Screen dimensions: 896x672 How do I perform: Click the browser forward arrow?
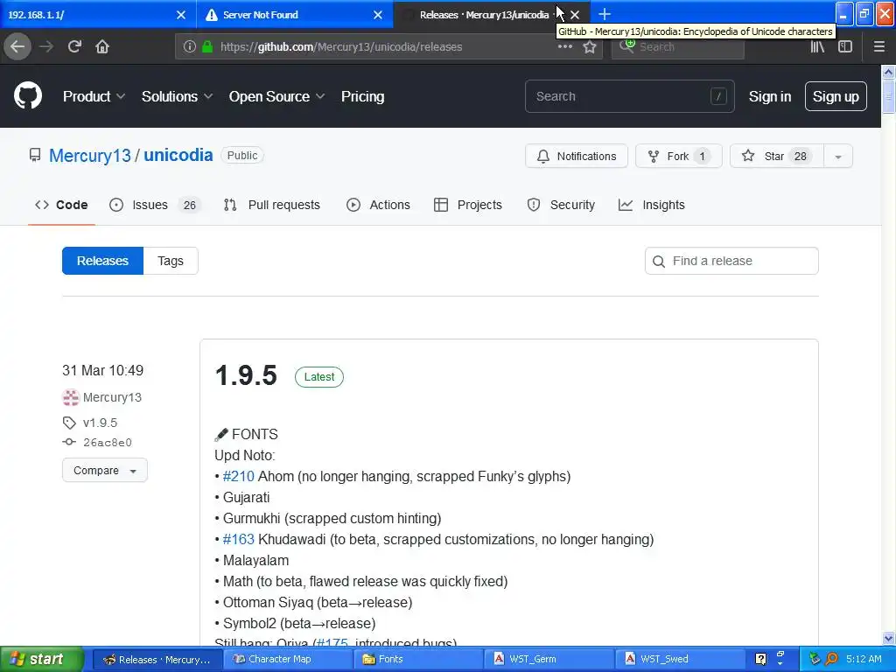pyautogui.click(x=47, y=46)
